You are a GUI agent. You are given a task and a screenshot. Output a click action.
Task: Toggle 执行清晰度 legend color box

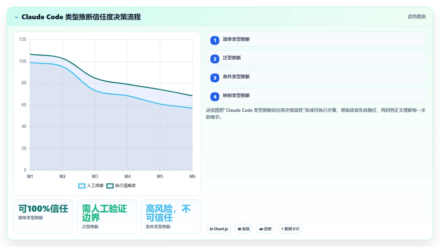click(110, 186)
